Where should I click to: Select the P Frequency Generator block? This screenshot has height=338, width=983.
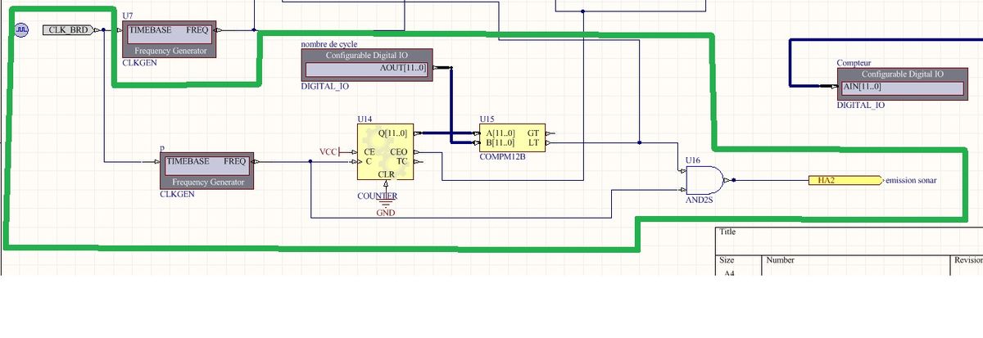coord(207,172)
